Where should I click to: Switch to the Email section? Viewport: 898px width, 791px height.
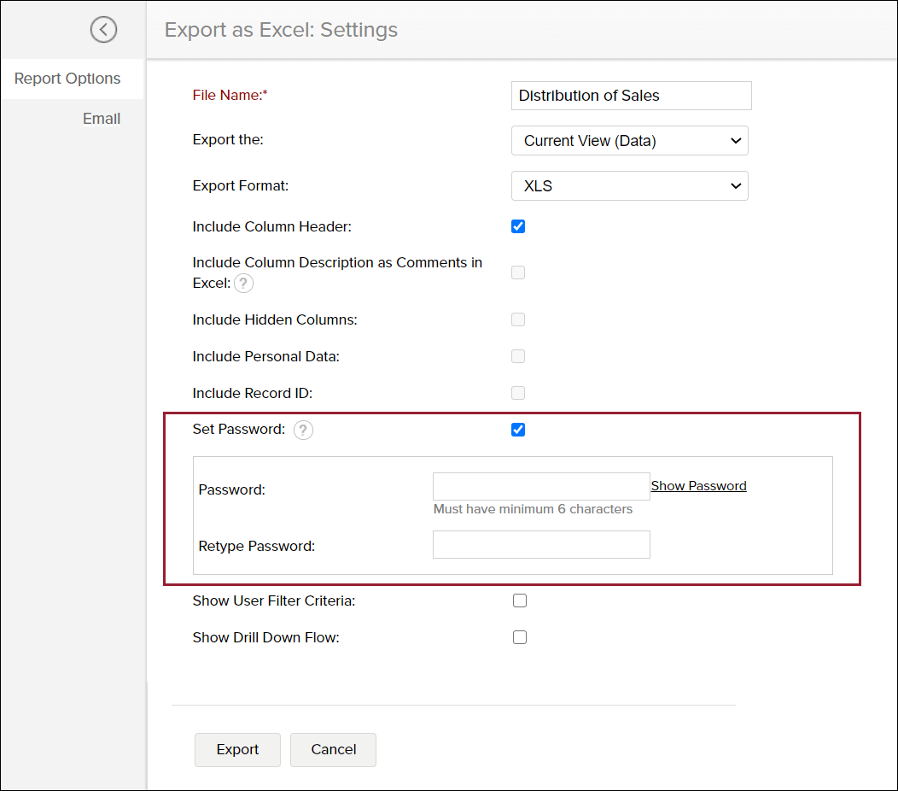point(102,118)
